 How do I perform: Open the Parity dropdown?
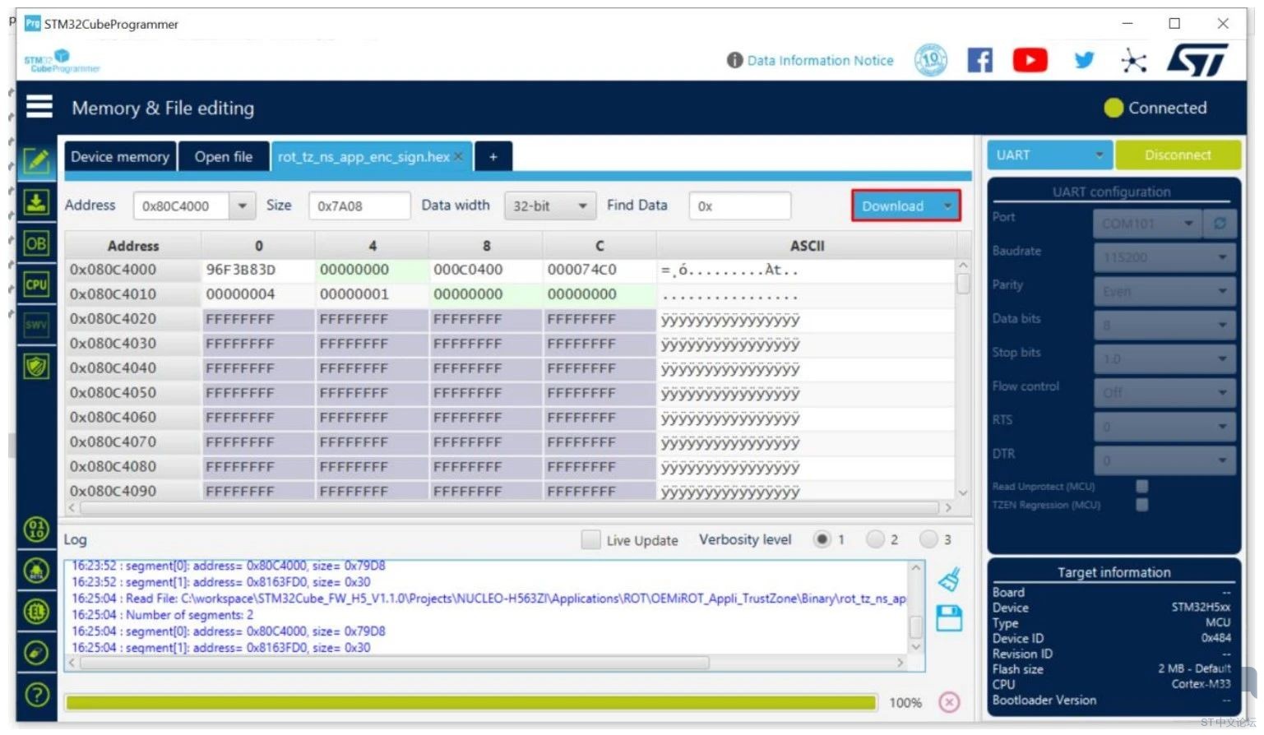point(1164,291)
